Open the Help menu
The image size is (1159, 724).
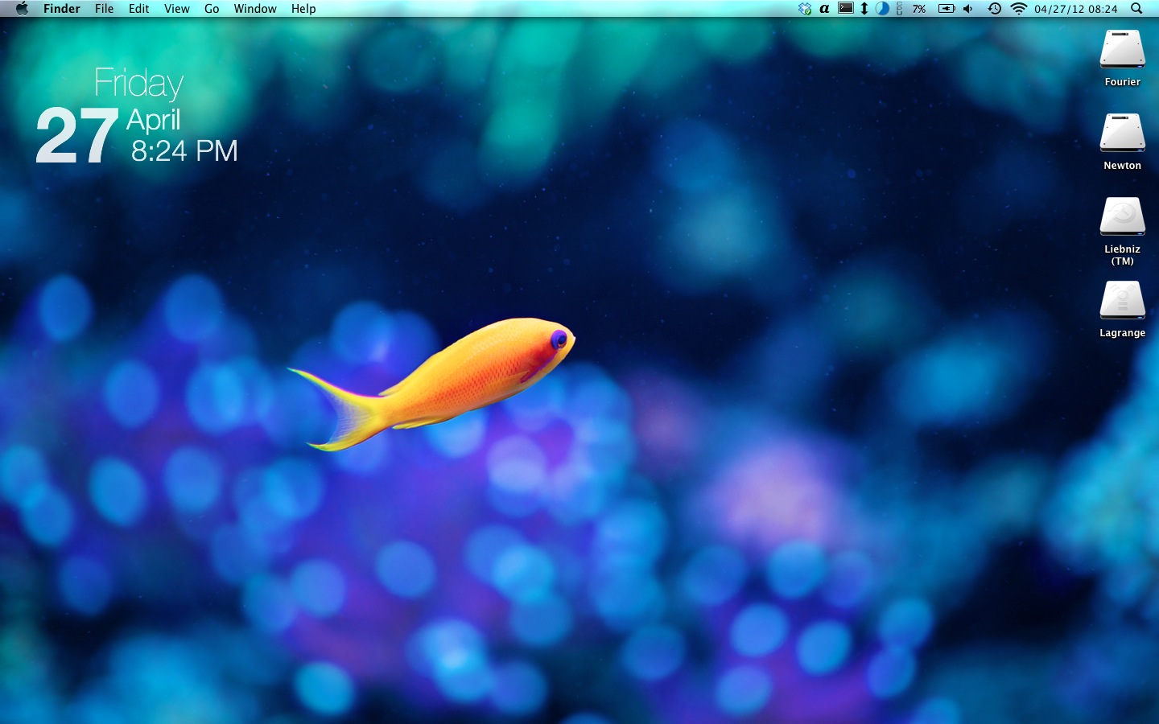pos(303,9)
